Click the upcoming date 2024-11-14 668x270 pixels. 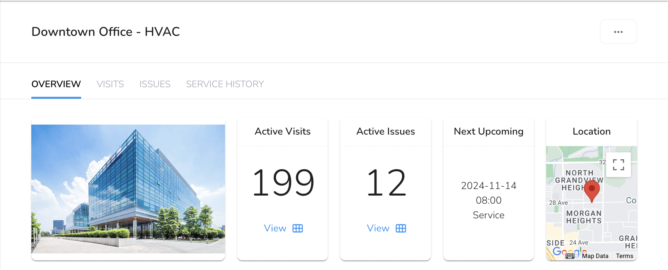coord(489,186)
